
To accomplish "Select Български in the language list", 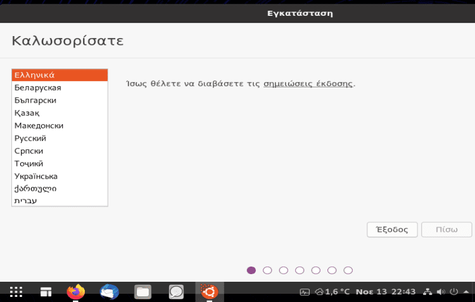I will click(x=60, y=100).
